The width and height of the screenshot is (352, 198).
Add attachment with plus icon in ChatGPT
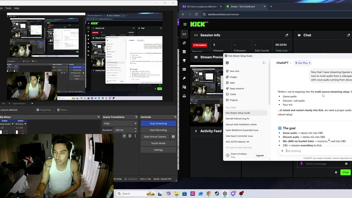coord(282,151)
